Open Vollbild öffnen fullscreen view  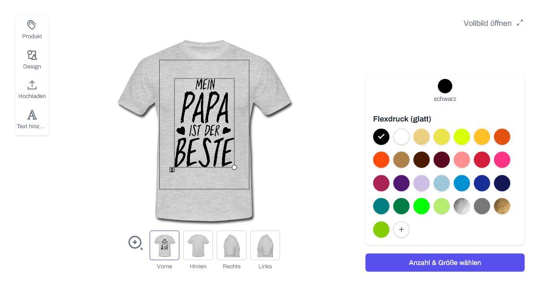[487, 23]
